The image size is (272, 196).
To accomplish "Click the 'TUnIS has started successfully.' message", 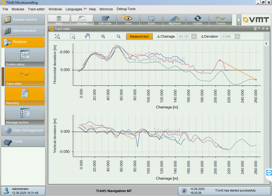I will click(236, 190).
